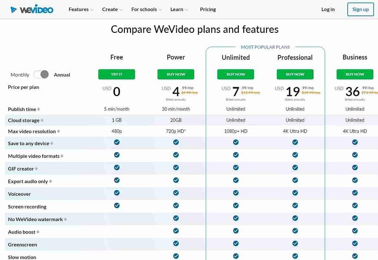
Task: Select the Greenscreen checkmark under Business
Action: click(x=355, y=243)
